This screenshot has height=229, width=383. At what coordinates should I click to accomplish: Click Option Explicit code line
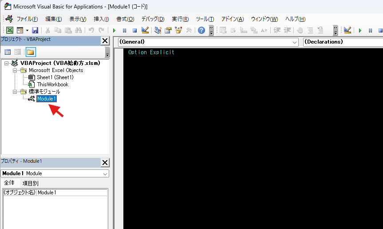point(151,52)
